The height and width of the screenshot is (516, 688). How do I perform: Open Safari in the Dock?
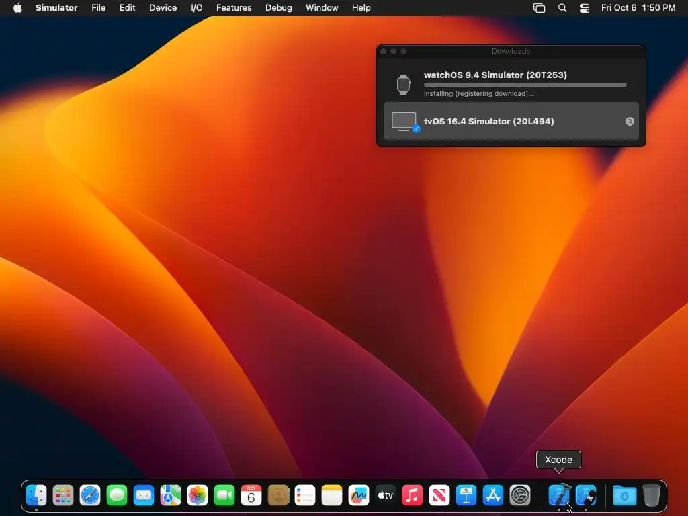coord(90,495)
